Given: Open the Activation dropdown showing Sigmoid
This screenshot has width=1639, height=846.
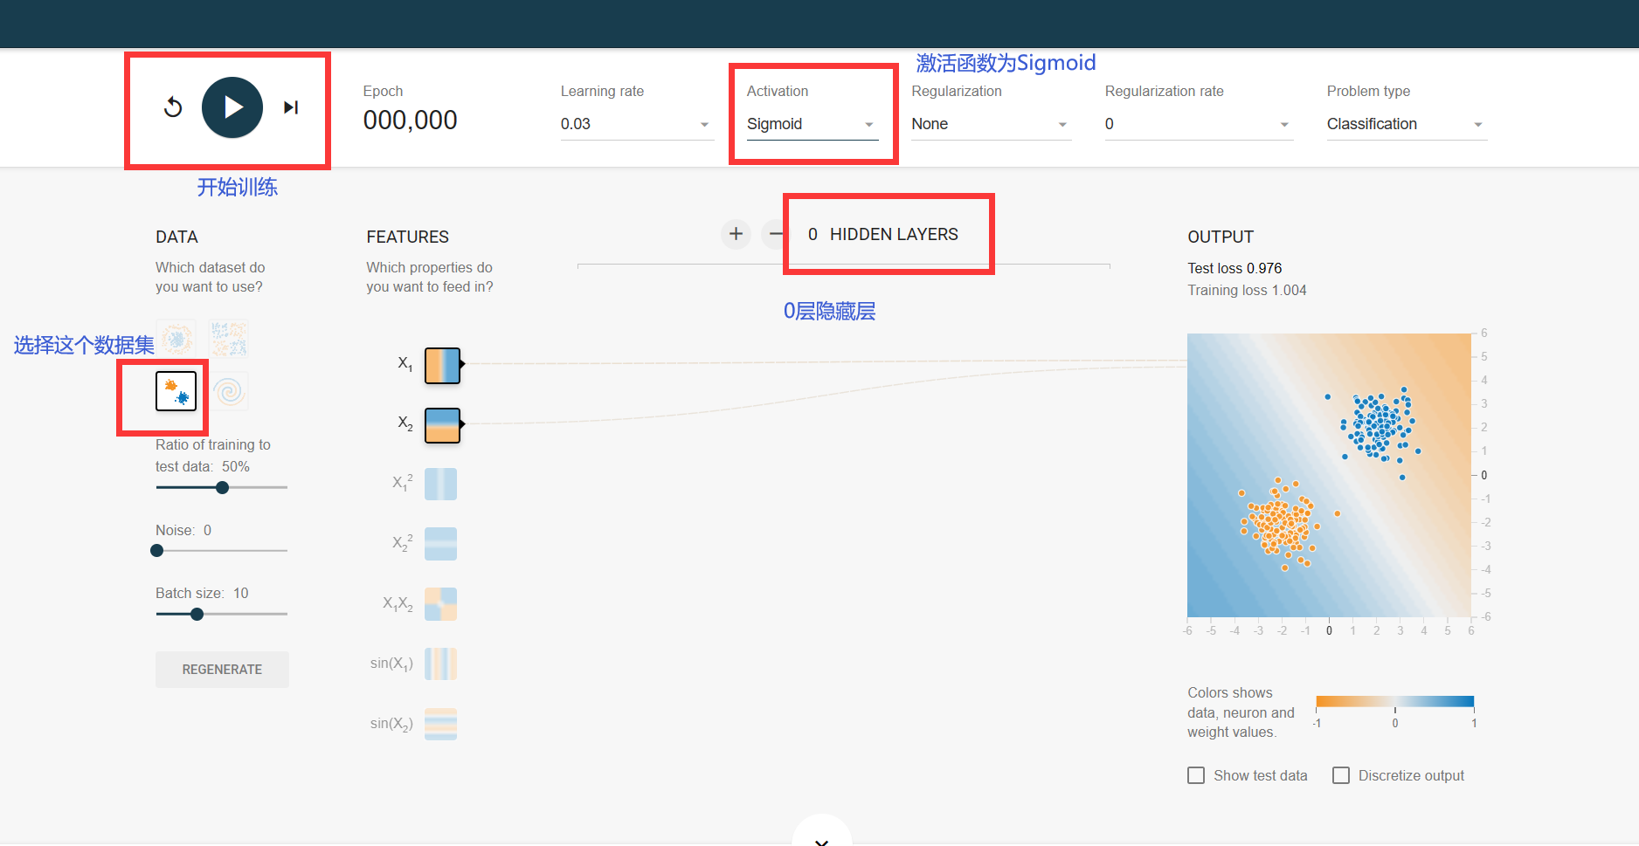Looking at the screenshot, I should click(x=812, y=124).
